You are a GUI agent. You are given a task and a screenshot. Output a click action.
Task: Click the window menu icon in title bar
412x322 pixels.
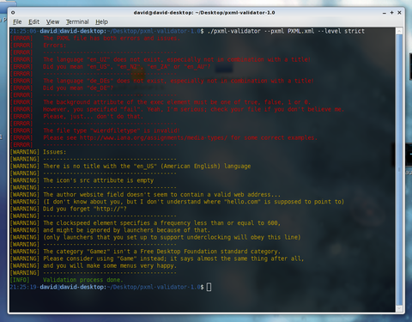pos(13,12)
